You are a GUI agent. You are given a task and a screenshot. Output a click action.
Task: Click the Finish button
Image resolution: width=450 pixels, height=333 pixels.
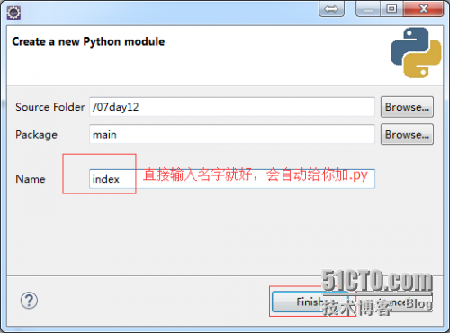(310, 301)
